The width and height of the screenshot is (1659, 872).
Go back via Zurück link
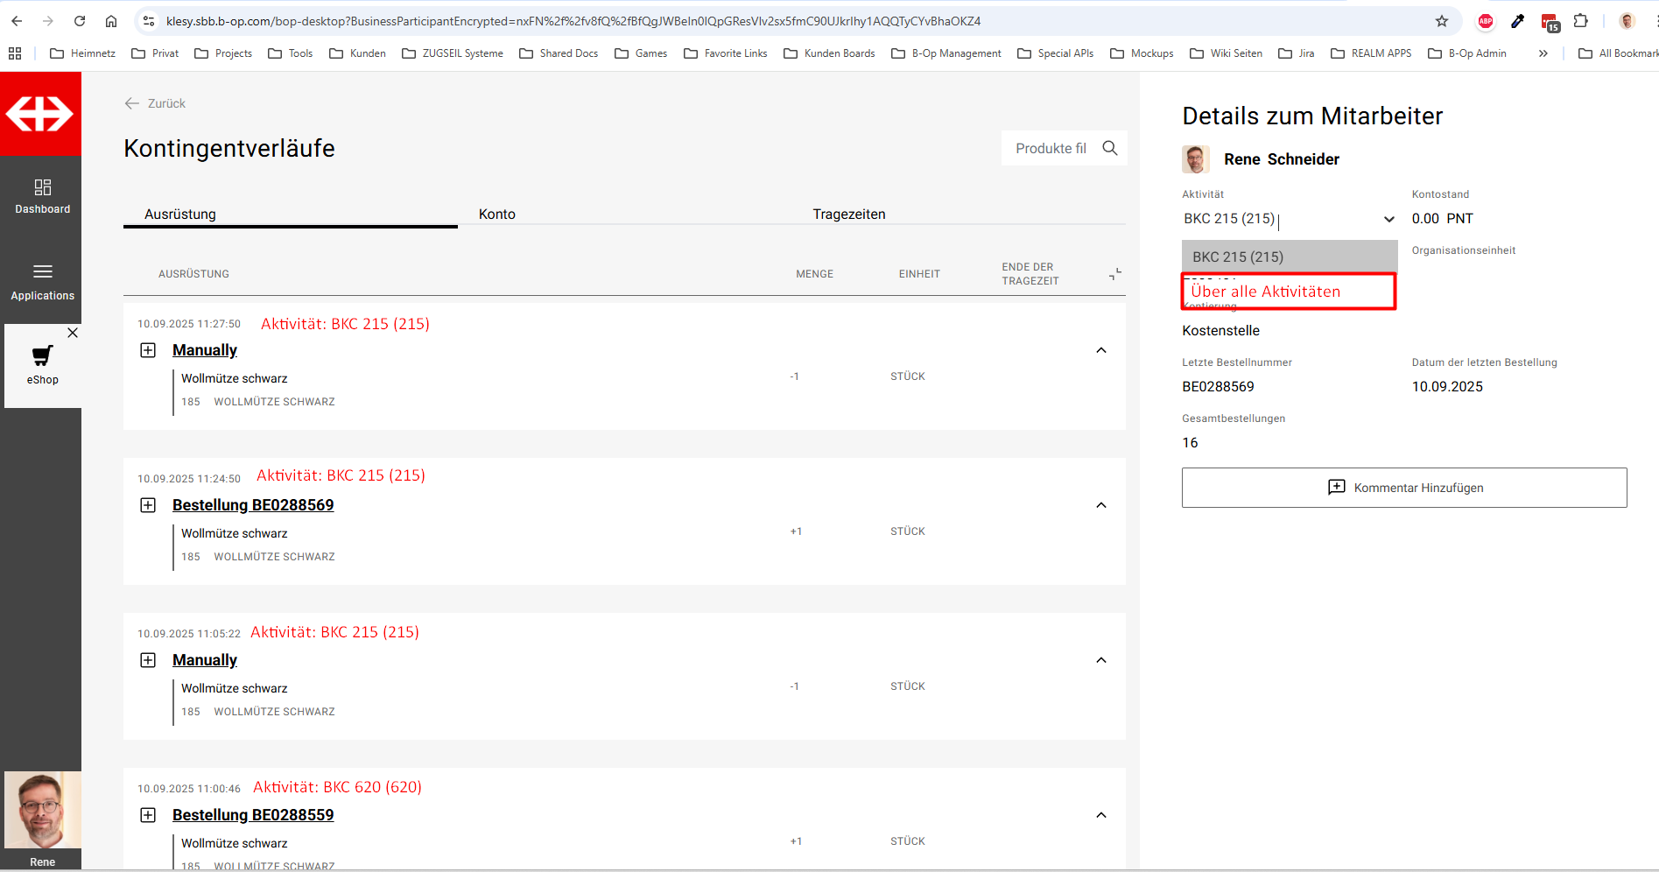coord(156,103)
